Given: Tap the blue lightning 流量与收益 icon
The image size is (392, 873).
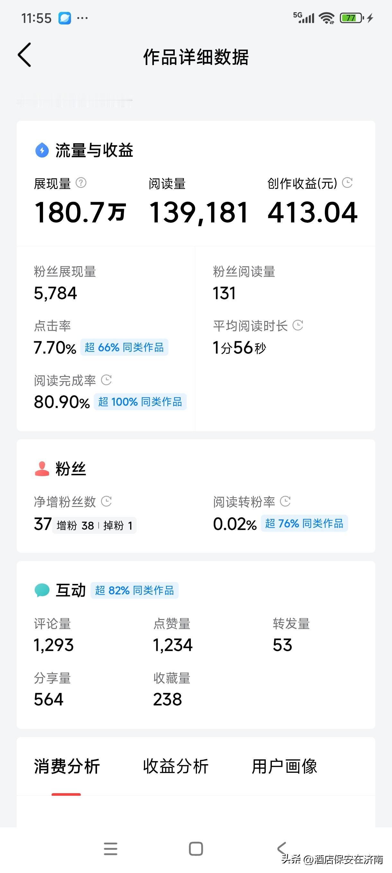Looking at the screenshot, I should pos(42,150).
